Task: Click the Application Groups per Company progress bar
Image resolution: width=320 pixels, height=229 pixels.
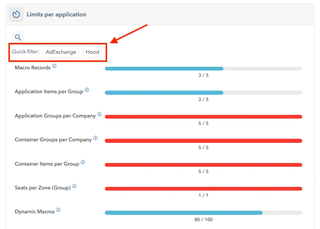Action: pos(203,117)
